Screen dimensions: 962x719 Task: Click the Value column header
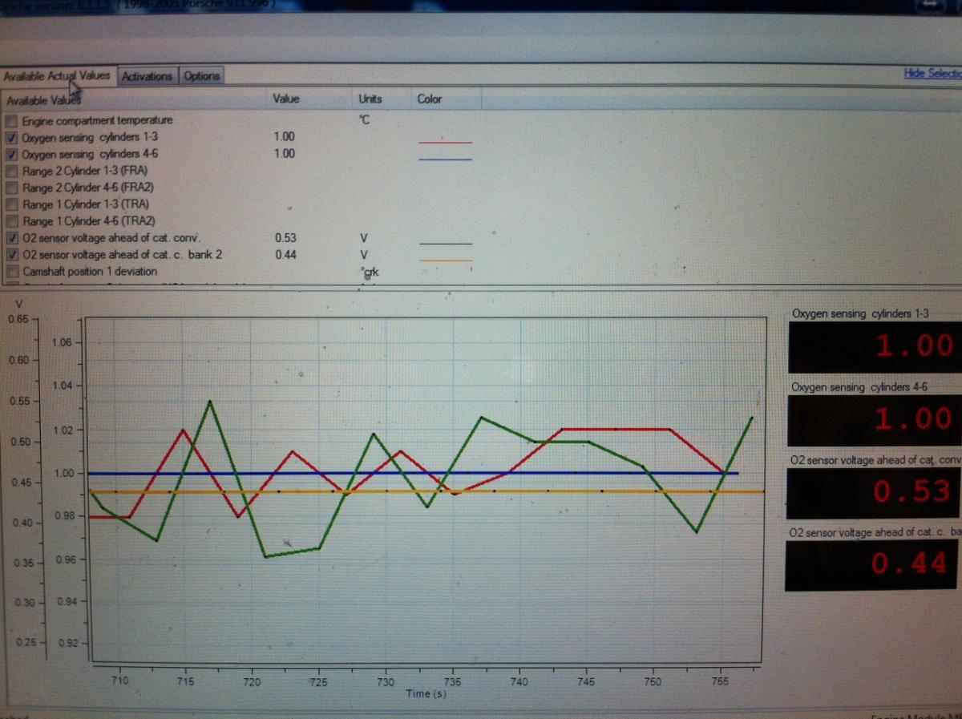pos(286,99)
